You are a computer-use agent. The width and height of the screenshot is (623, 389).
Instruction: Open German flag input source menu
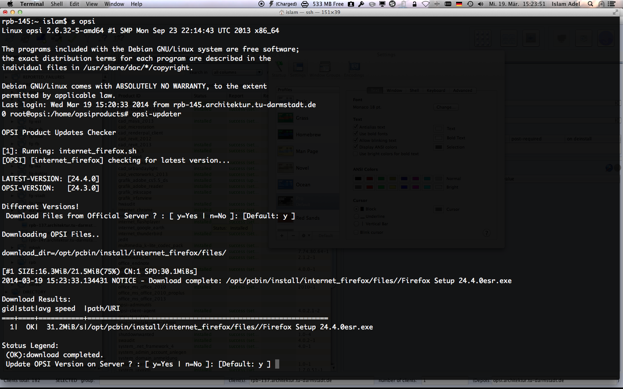[459, 4]
